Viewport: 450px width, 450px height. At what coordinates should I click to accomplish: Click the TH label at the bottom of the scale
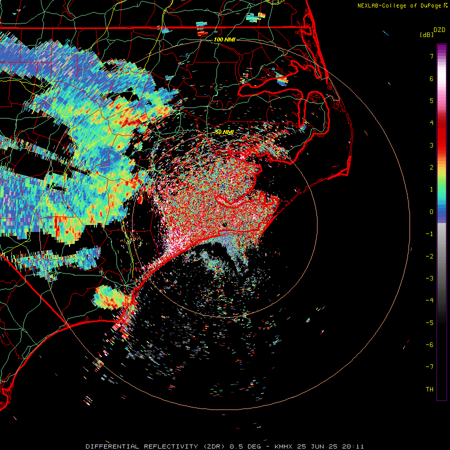(x=429, y=389)
